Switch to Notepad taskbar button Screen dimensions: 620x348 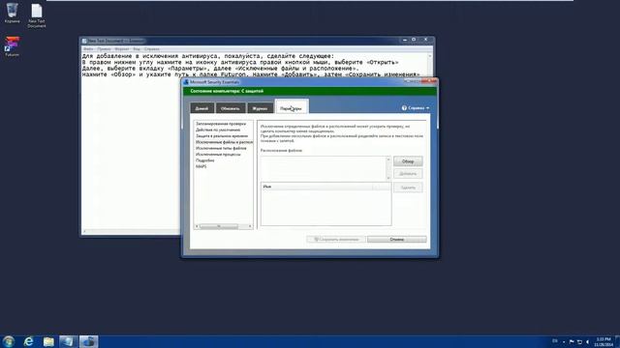69,341
